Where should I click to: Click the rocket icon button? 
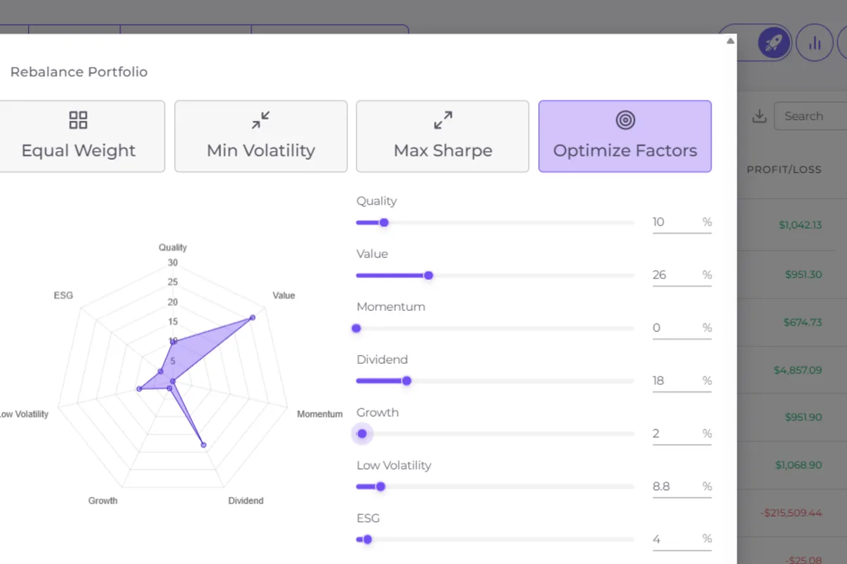click(774, 44)
